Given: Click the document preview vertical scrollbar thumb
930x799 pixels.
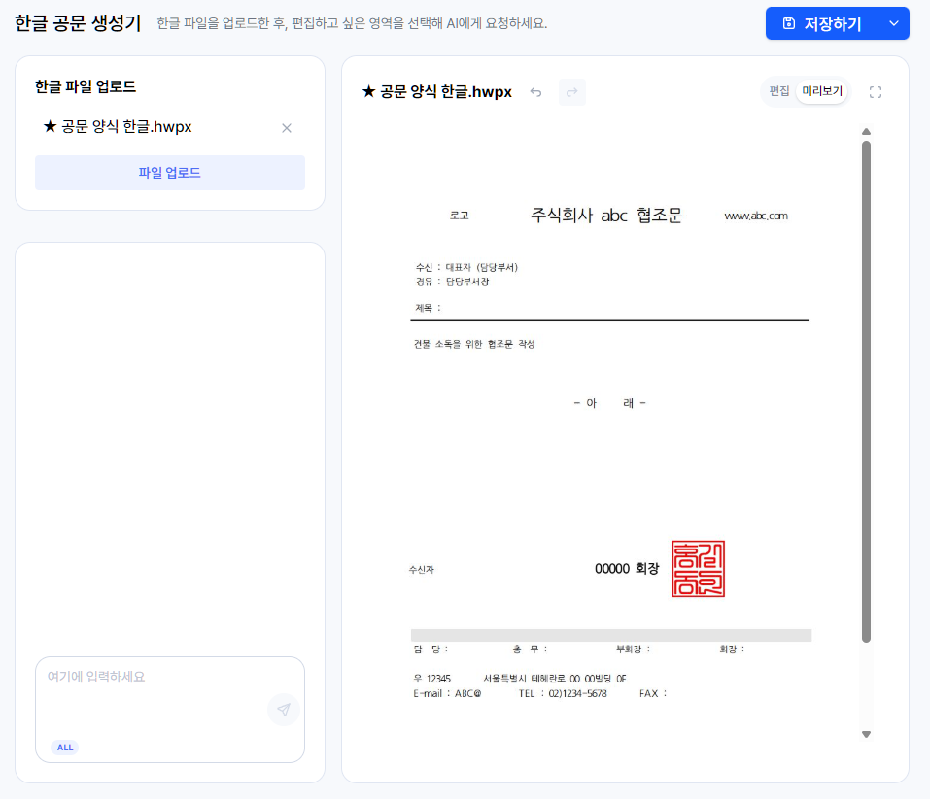Looking at the screenshot, I should point(866,388).
